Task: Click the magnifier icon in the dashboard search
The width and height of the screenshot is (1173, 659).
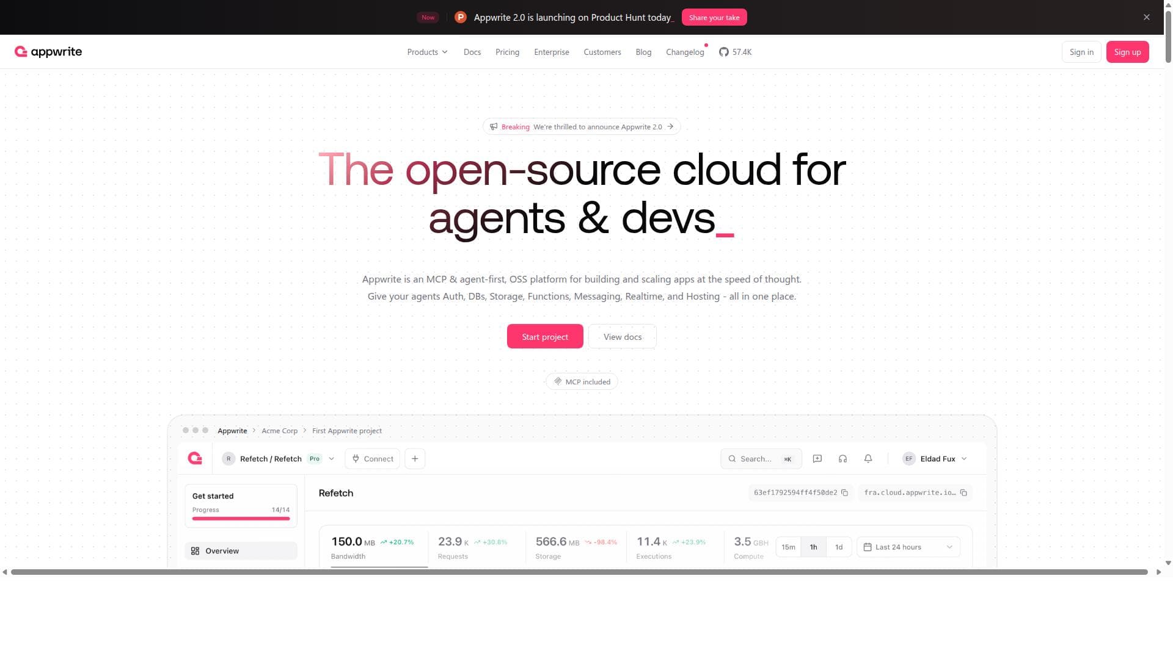Action: point(732,459)
